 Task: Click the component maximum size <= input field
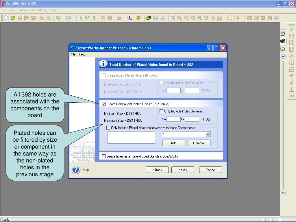pos(192,119)
